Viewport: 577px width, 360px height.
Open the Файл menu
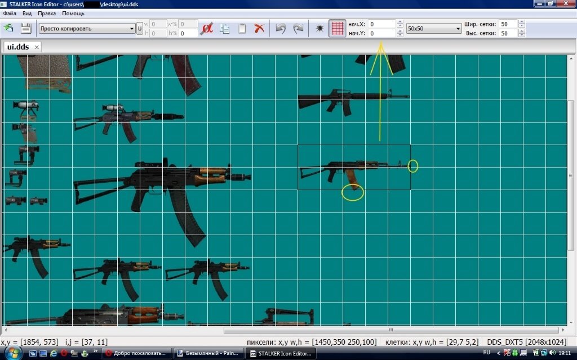pyautogui.click(x=9, y=13)
